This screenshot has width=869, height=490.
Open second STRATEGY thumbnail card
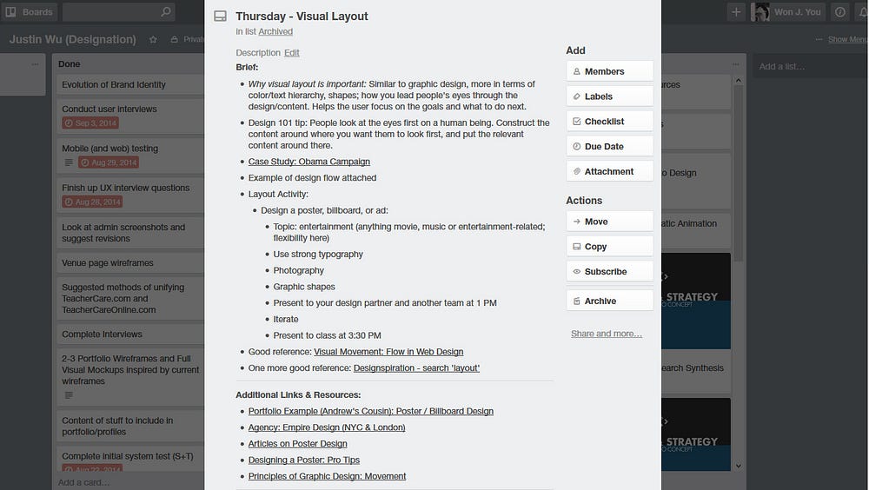pyautogui.click(x=696, y=434)
